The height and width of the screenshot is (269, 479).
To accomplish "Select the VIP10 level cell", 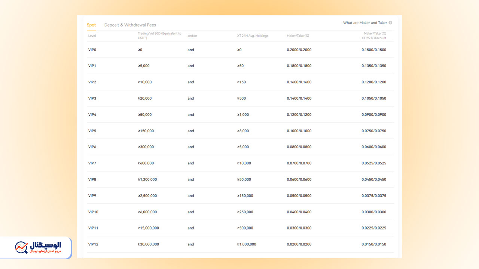I will coord(93,212).
